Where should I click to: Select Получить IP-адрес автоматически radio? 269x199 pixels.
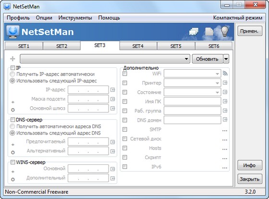[x=12, y=74]
